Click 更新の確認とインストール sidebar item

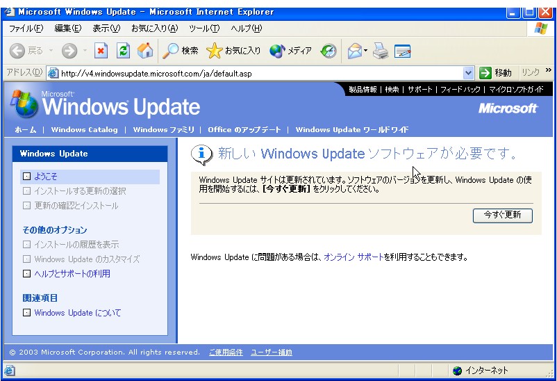coord(76,206)
